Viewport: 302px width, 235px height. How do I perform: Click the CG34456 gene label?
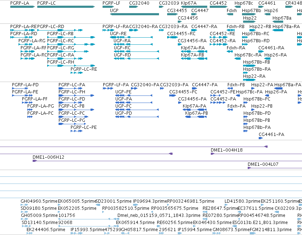pyautogui.click(x=188, y=18)
